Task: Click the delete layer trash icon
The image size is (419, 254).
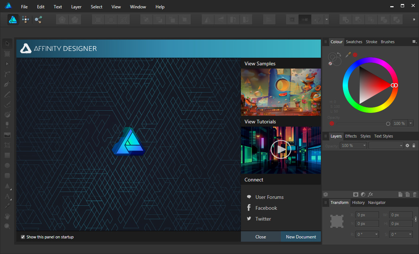Action: 415,194
